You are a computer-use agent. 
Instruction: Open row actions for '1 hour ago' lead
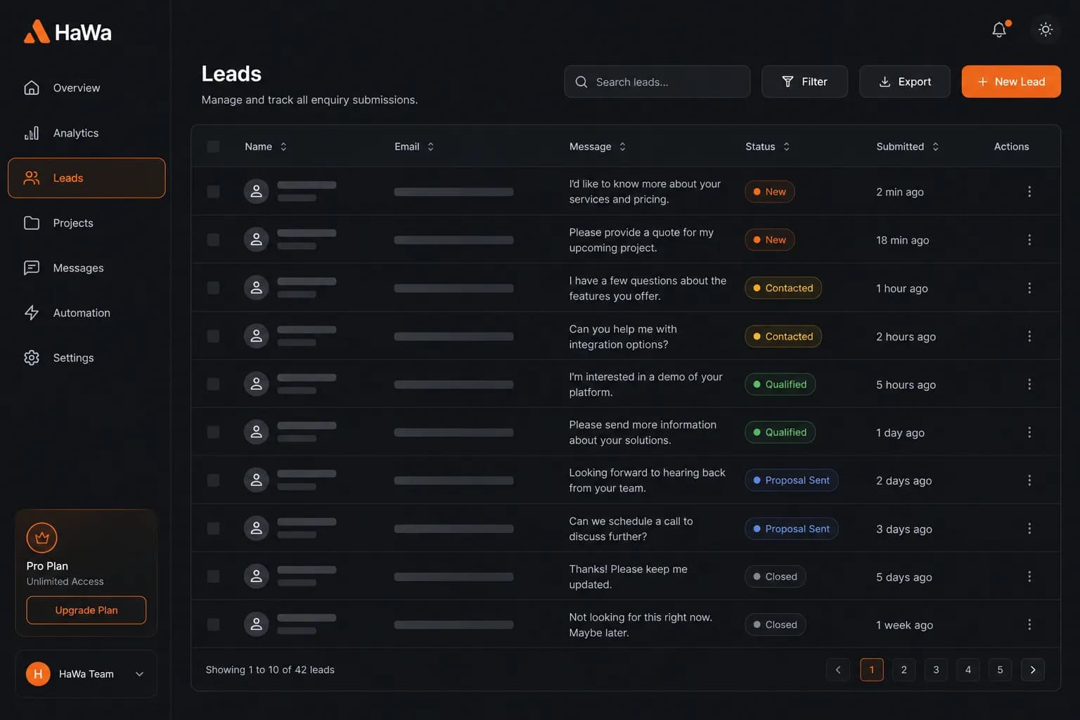[x=1029, y=288]
